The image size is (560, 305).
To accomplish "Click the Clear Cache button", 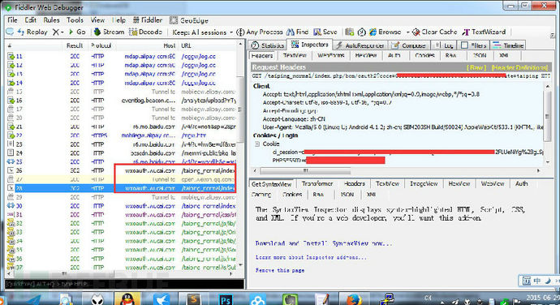I will click(x=435, y=32).
